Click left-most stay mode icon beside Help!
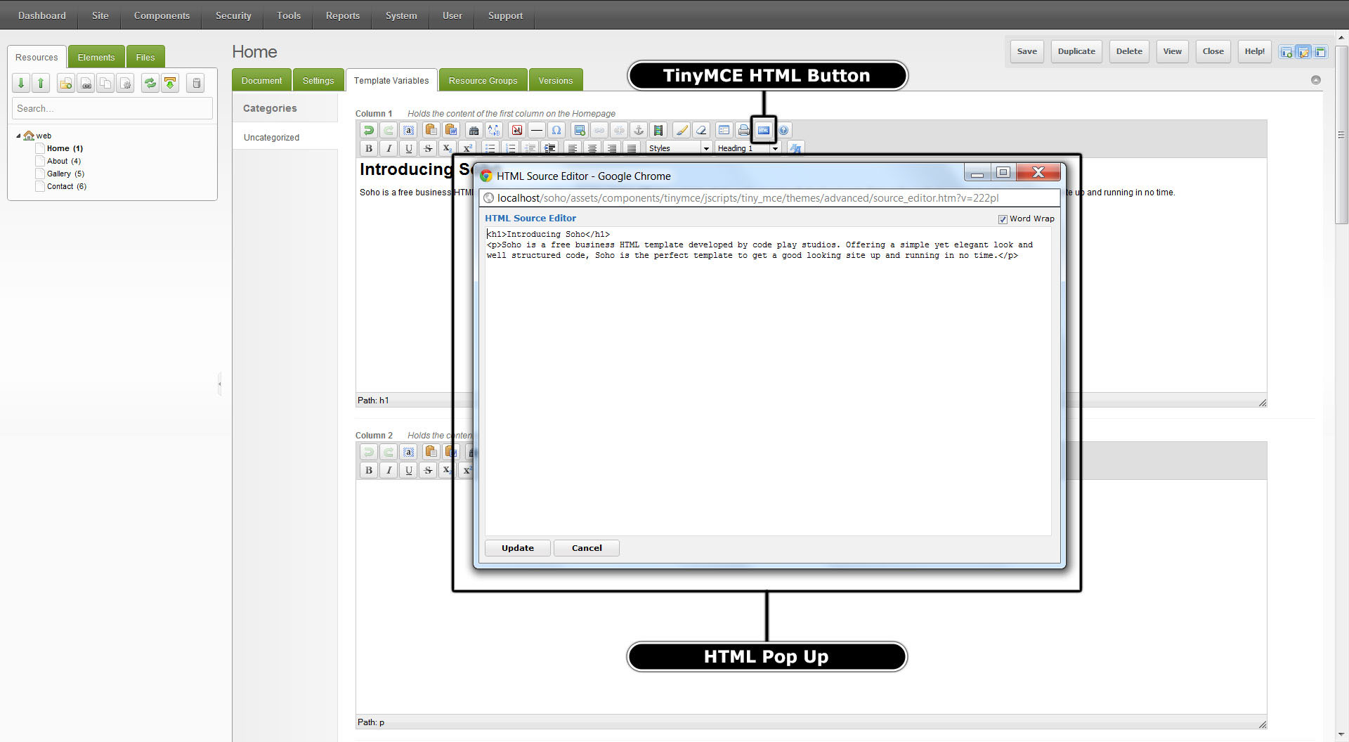The width and height of the screenshot is (1349, 742). (1286, 51)
